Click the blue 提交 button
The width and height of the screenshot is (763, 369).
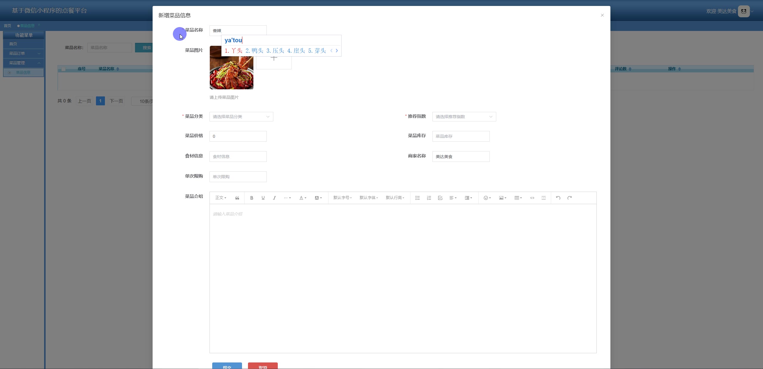(227, 366)
